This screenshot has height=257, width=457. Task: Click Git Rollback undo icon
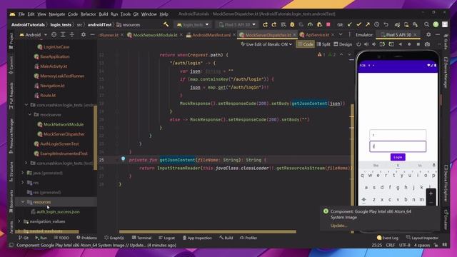(386, 25)
